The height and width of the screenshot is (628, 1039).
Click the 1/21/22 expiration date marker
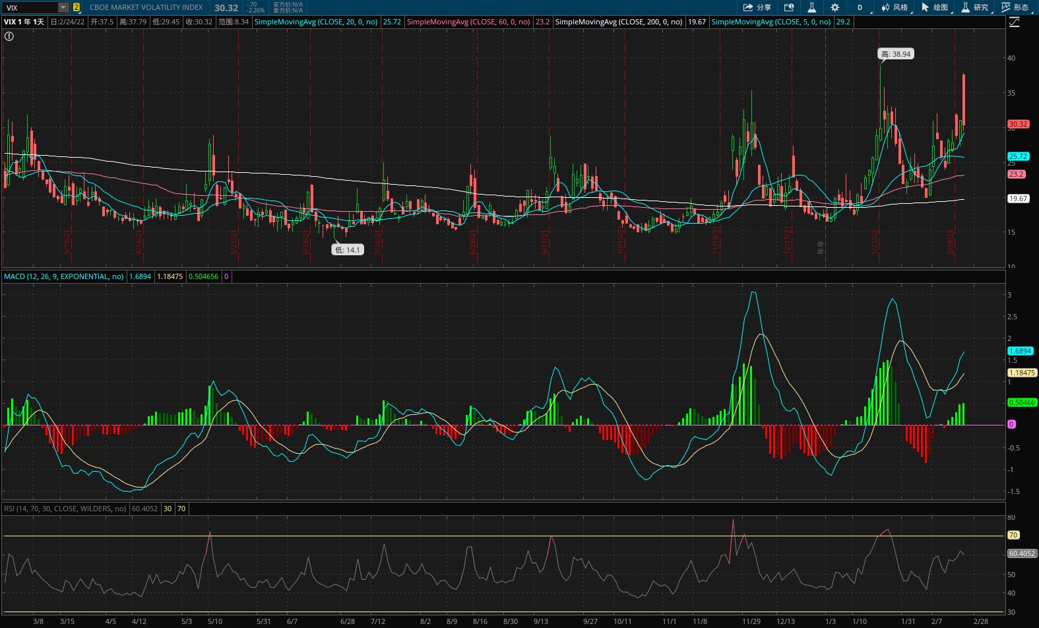875,241
